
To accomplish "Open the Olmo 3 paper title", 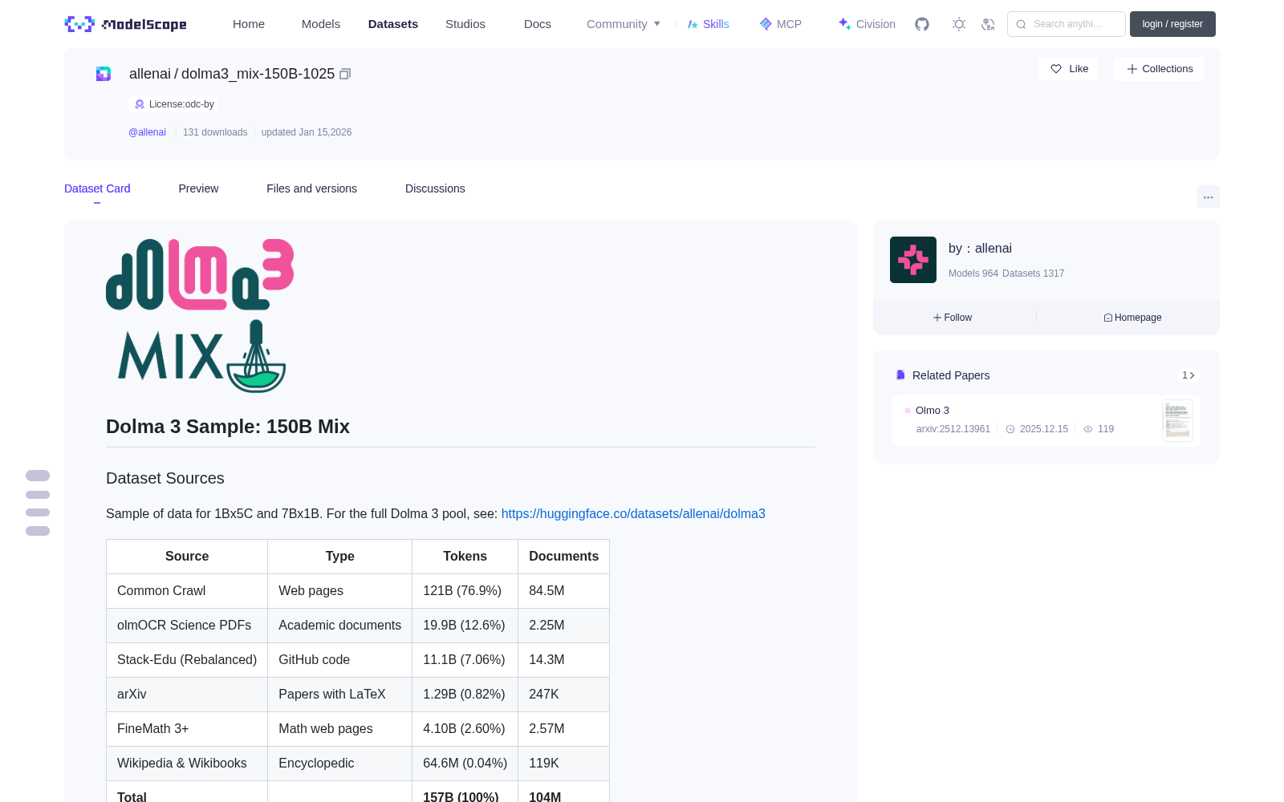I will 933,410.
